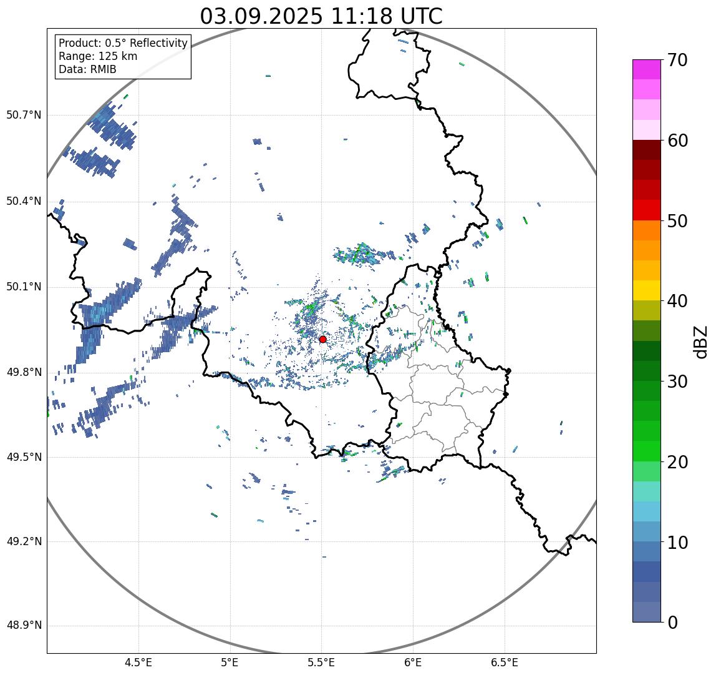Click the orange colorbar band just below 50
Image resolution: width=716 pixels, height=675 pixels.
(x=647, y=230)
